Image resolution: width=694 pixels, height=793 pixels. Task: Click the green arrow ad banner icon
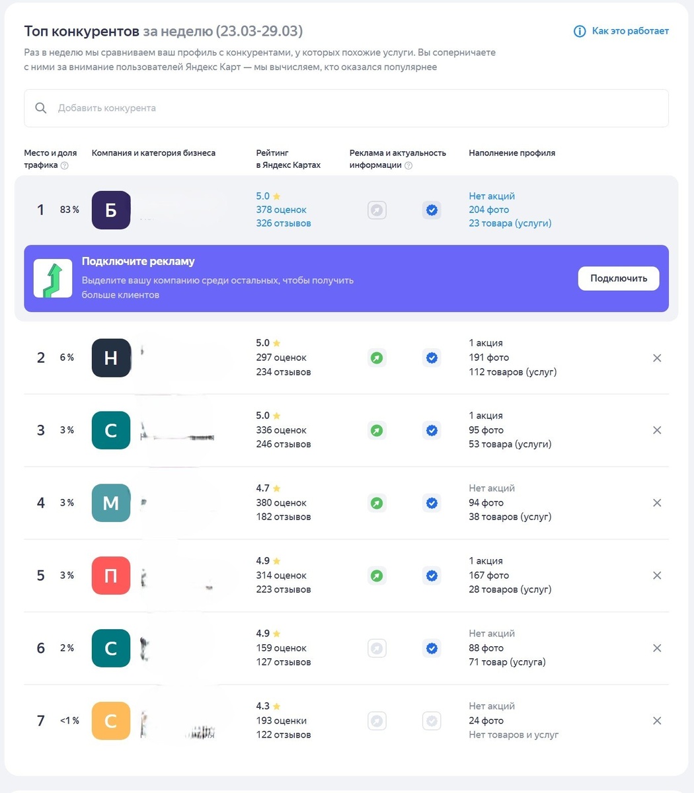coord(53,278)
